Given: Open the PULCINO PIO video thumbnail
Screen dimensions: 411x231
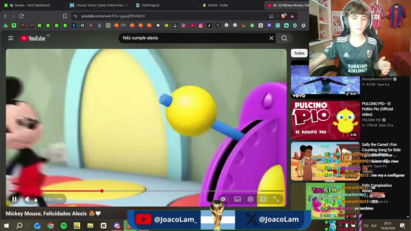Looking at the screenshot, I should [x=325, y=120].
